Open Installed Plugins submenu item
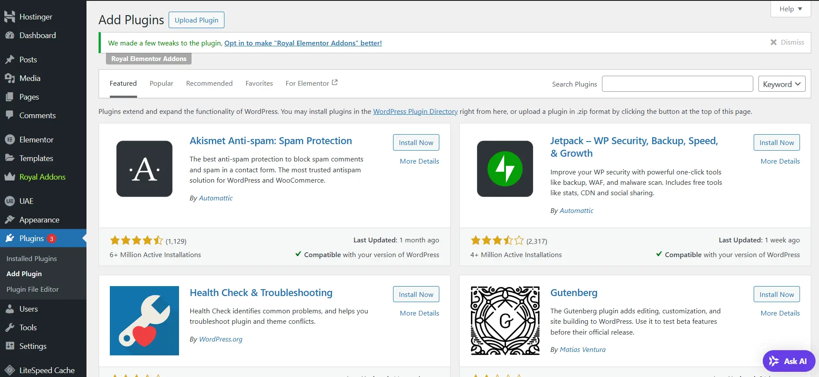819x377 pixels. click(x=32, y=258)
